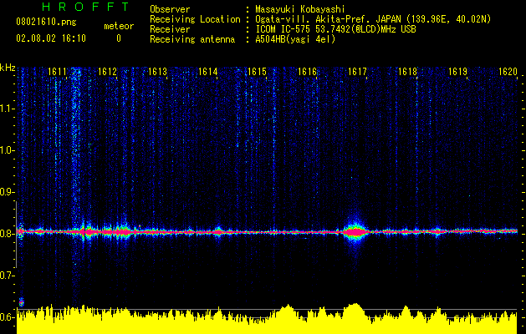Click the 0.8 frequency axis label

7,234
